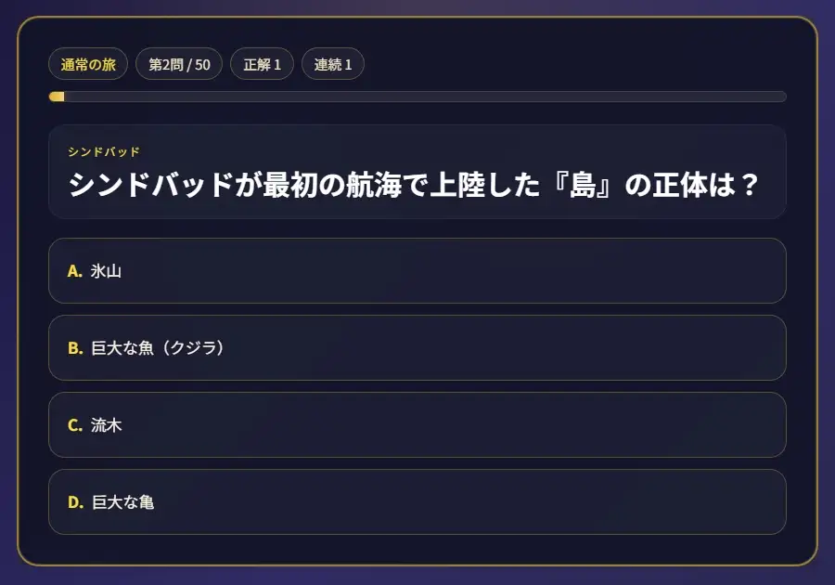The image size is (835, 585).
Task: Click the 通常の旅 mode badge
Action: click(x=87, y=63)
